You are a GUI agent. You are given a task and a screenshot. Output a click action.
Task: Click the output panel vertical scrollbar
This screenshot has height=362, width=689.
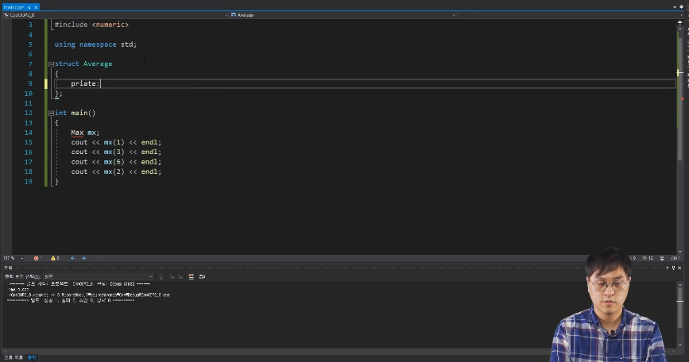pyautogui.click(x=679, y=307)
